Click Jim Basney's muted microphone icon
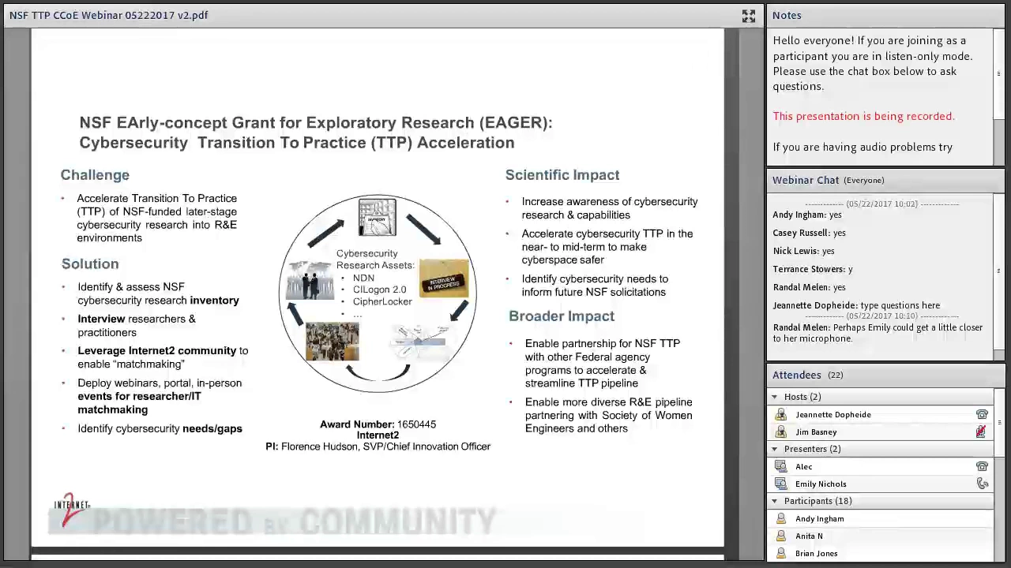The height and width of the screenshot is (568, 1011). pyautogui.click(x=981, y=432)
